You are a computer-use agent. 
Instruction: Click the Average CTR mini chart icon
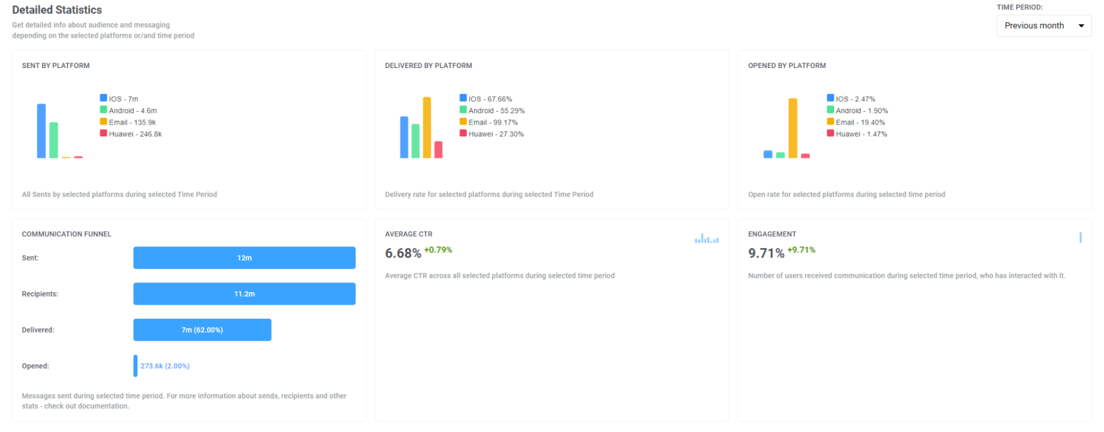coord(706,239)
